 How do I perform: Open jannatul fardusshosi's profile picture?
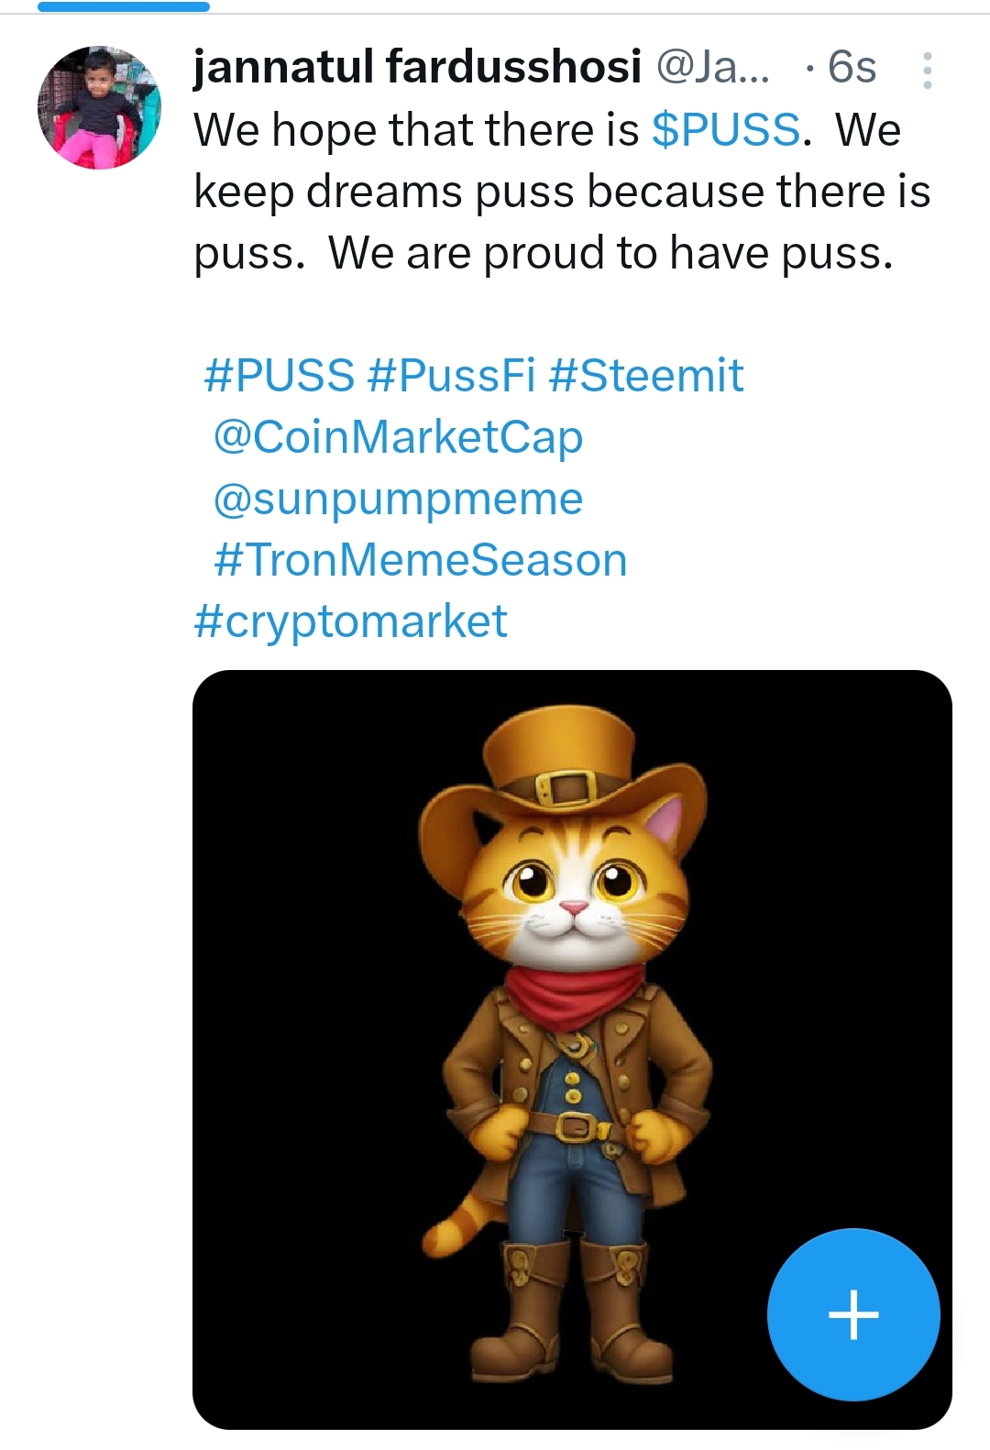pos(99,107)
